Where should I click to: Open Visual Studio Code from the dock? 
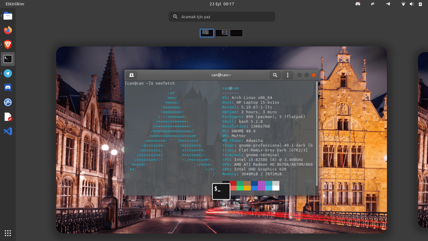(x=8, y=131)
